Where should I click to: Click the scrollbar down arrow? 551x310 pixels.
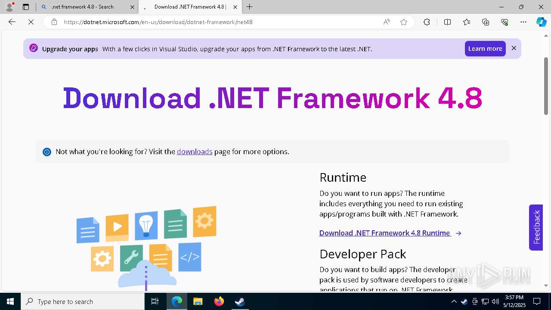546,285
